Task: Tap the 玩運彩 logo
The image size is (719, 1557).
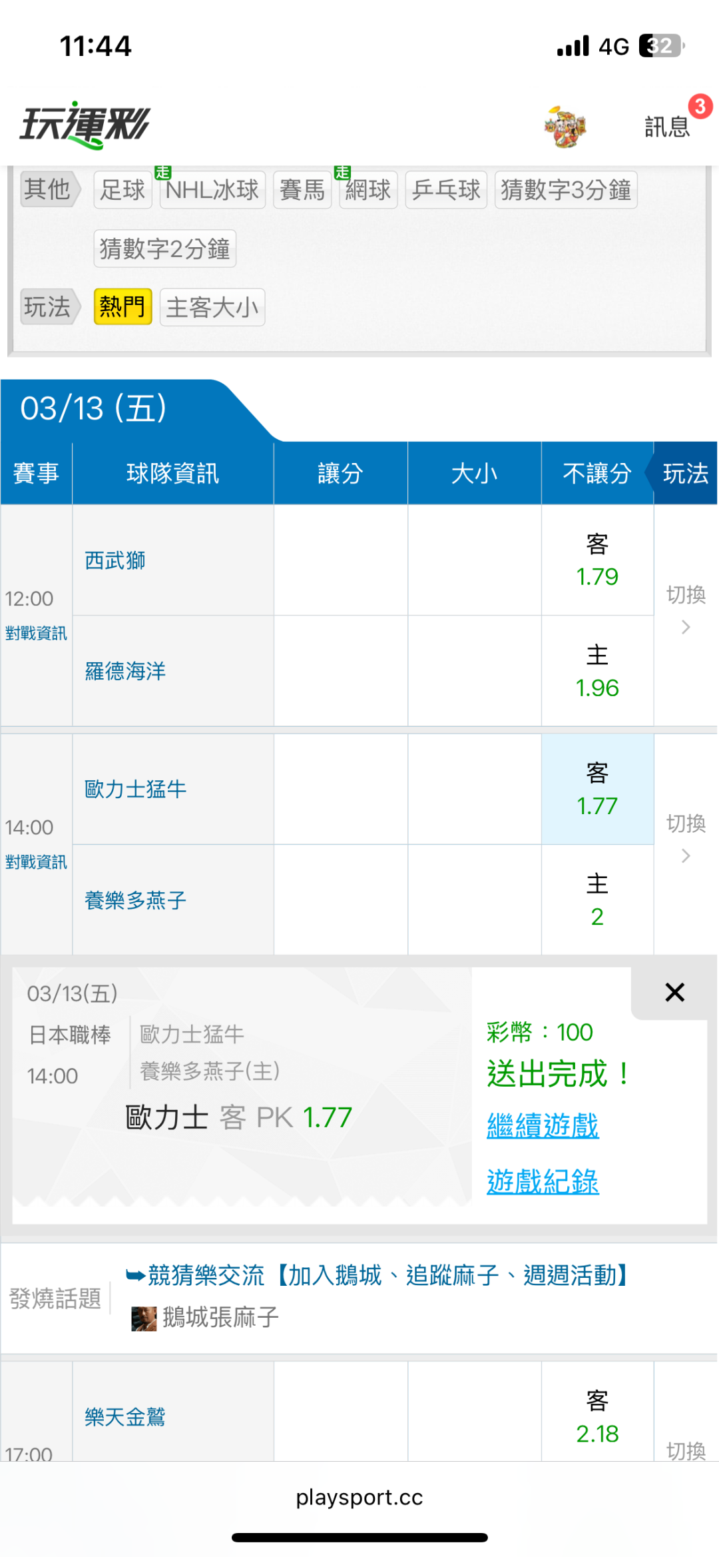Action: coord(85,125)
